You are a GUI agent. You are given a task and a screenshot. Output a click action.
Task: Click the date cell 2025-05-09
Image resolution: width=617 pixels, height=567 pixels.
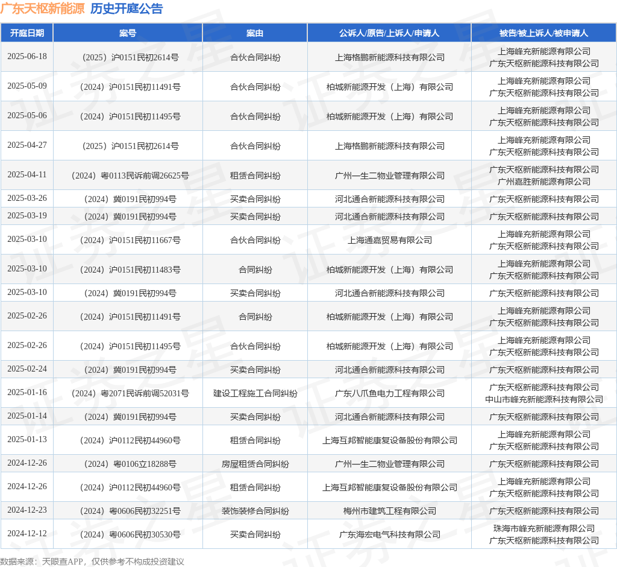27,86
